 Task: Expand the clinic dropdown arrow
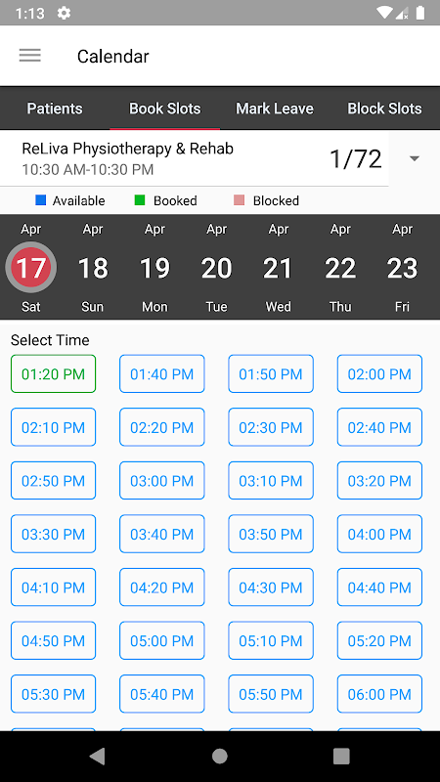pyautogui.click(x=414, y=158)
